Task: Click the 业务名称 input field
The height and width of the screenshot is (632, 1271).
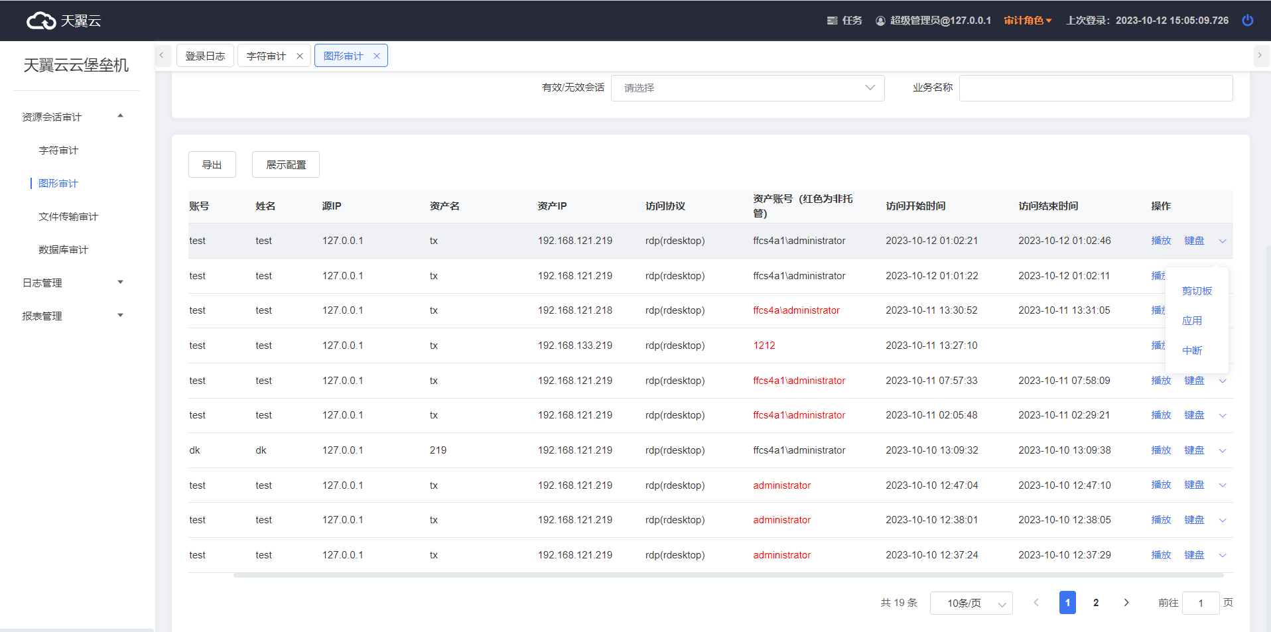Action: click(1095, 88)
